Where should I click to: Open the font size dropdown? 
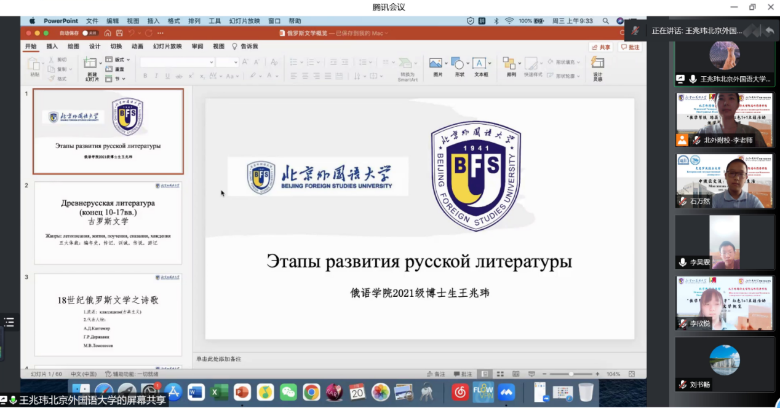pos(235,62)
